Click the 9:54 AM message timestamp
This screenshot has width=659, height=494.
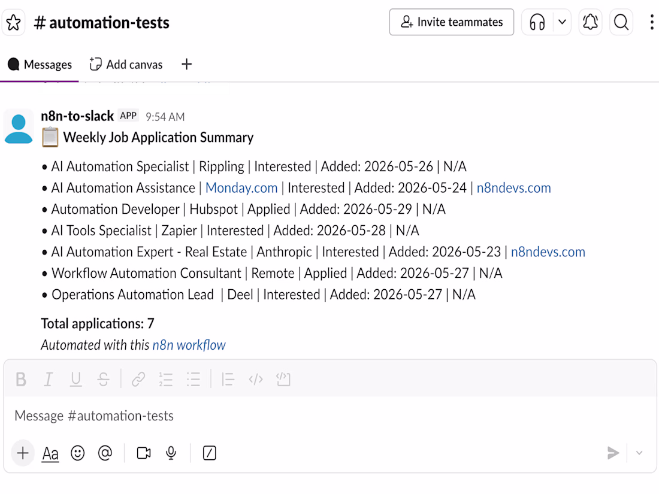click(x=165, y=117)
